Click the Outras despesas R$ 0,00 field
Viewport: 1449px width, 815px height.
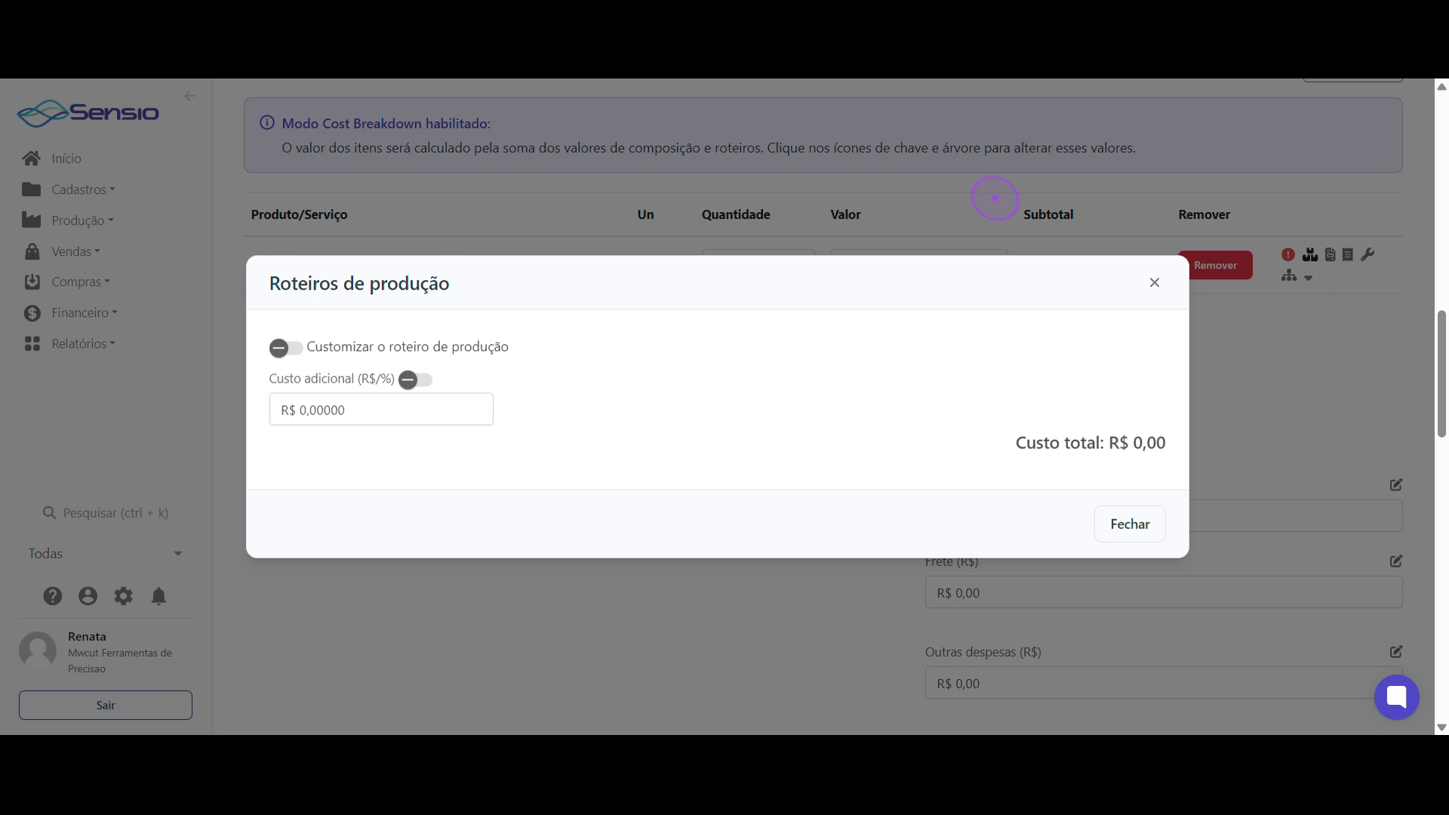pyautogui.click(x=1164, y=683)
